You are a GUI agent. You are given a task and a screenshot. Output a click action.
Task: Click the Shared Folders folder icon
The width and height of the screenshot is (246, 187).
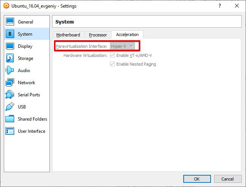(10, 119)
